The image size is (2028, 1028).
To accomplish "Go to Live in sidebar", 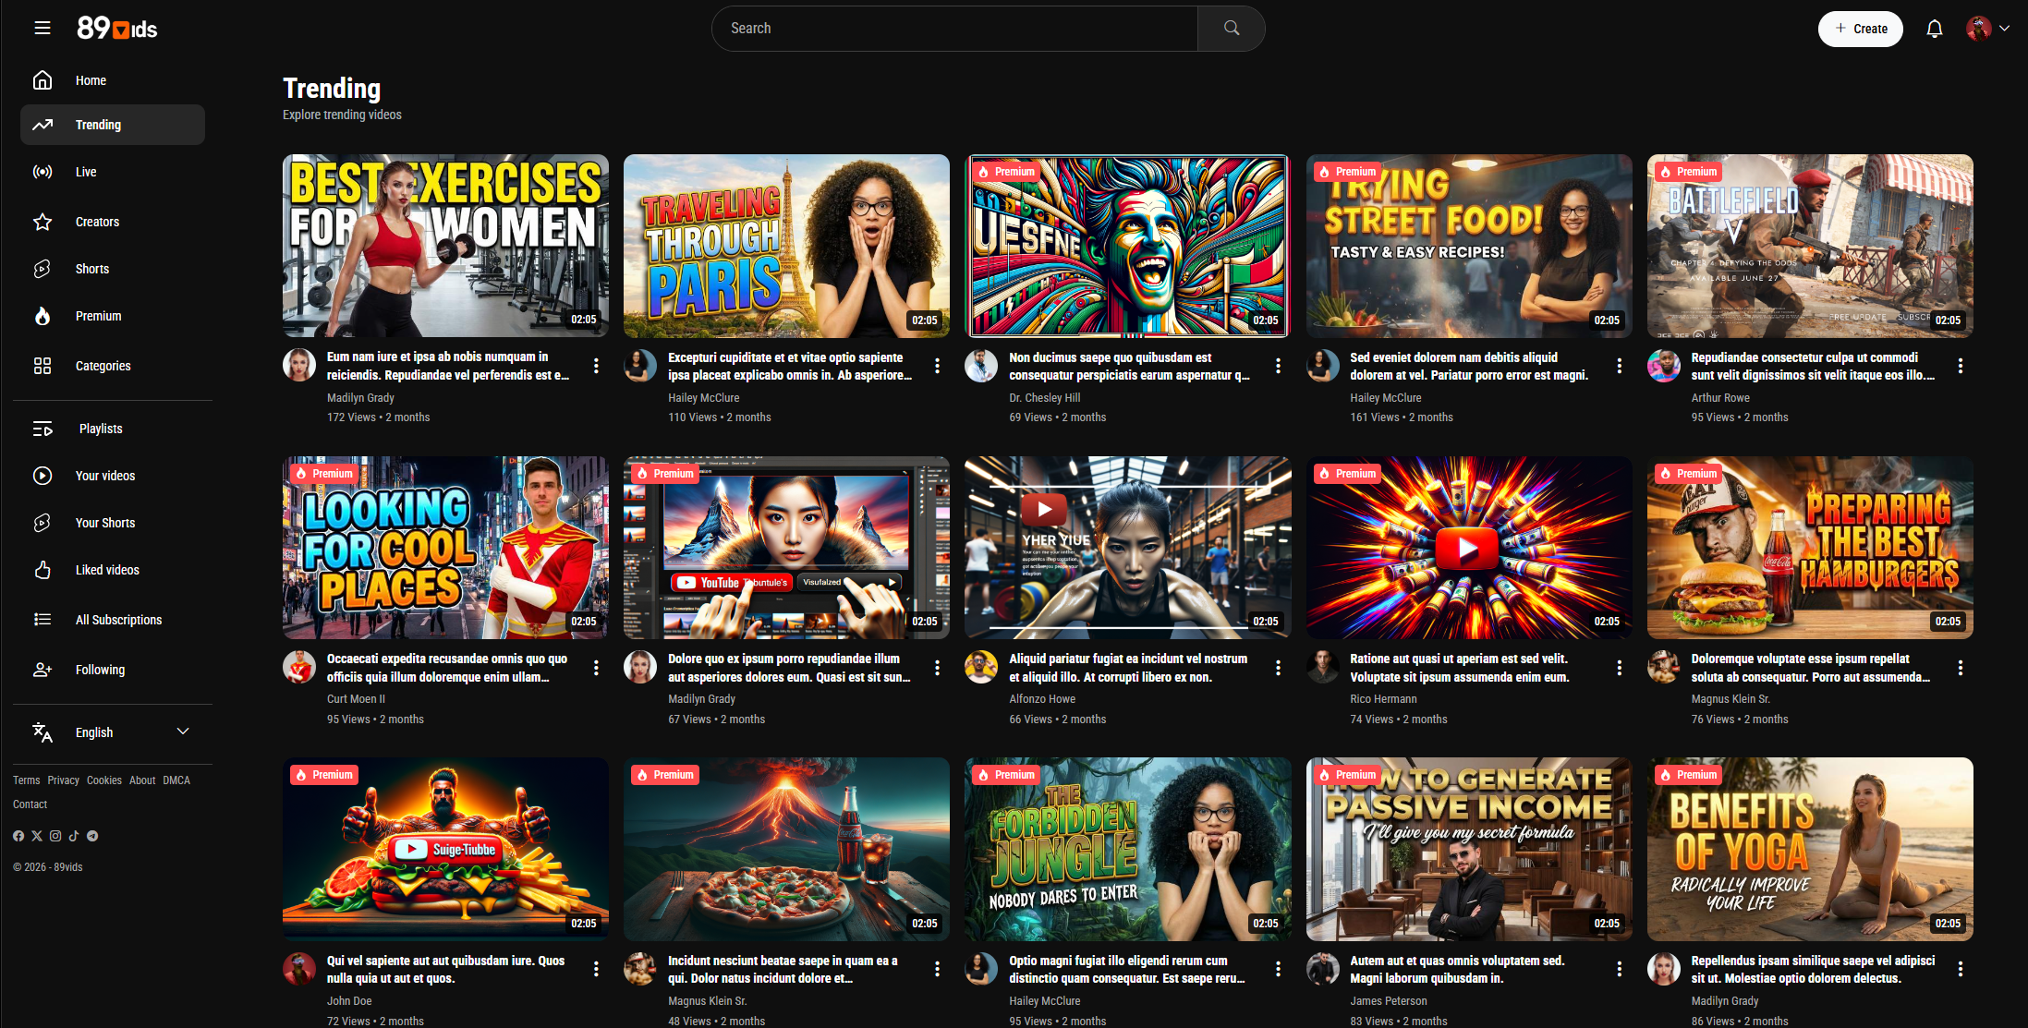I will coord(86,172).
